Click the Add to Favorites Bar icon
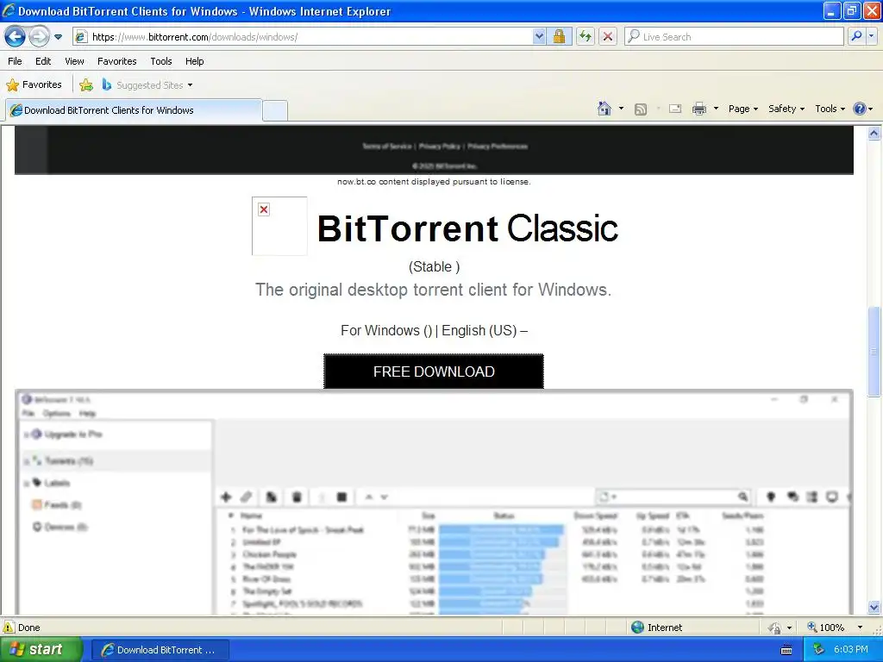883x662 pixels. click(86, 85)
